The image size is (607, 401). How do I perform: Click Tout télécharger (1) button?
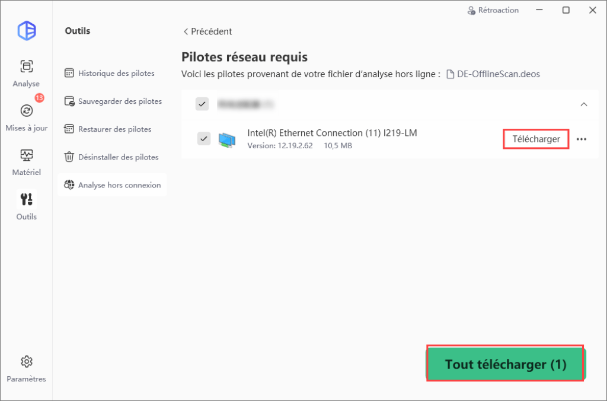click(x=506, y=364)
